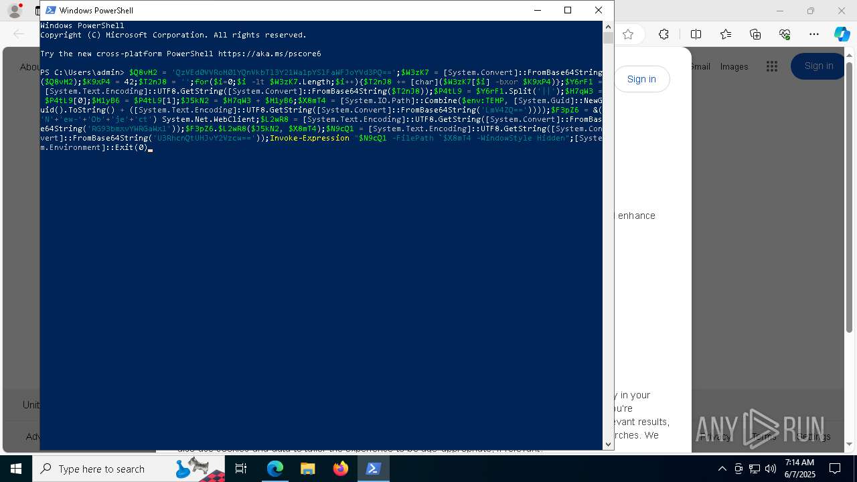Open the clock showing 7:14 AM

pyautogui.click(x=799, y=469)
